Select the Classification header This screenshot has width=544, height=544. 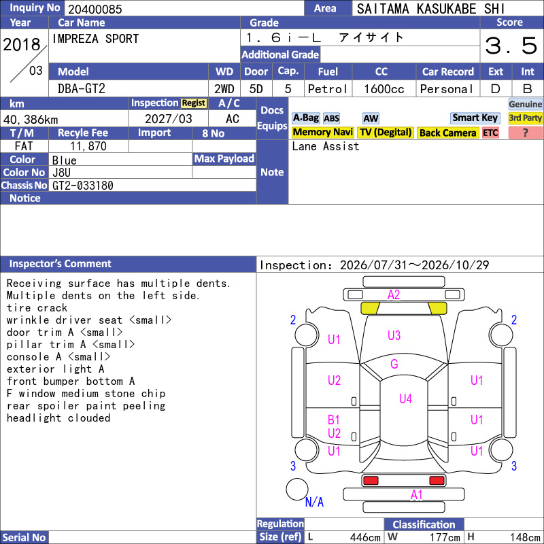click(x=424, y=524)
